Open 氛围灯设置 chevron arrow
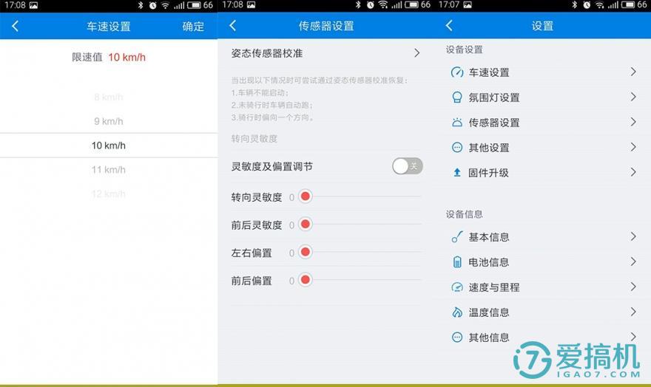The image size is (651, 387). [633, 97]
